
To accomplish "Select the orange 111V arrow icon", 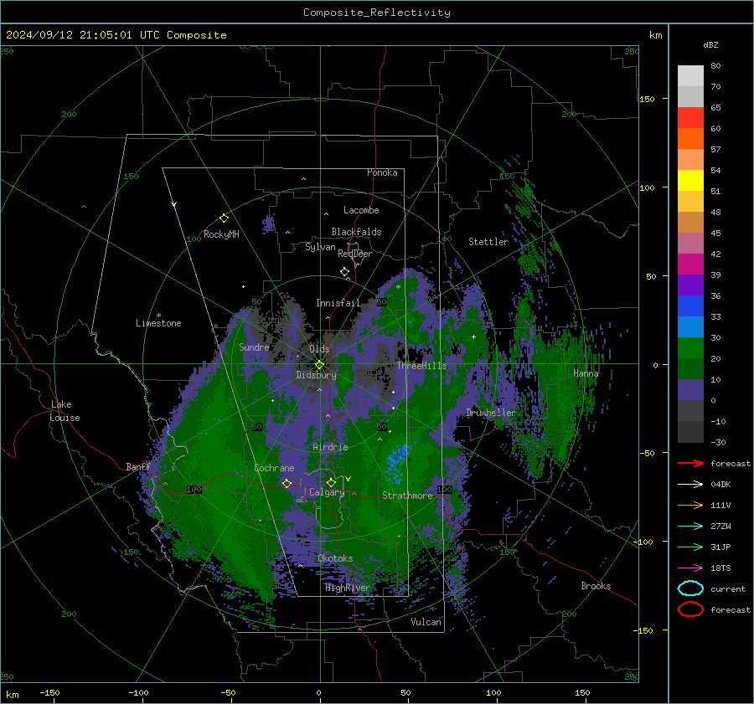I will tap(690, 505).
